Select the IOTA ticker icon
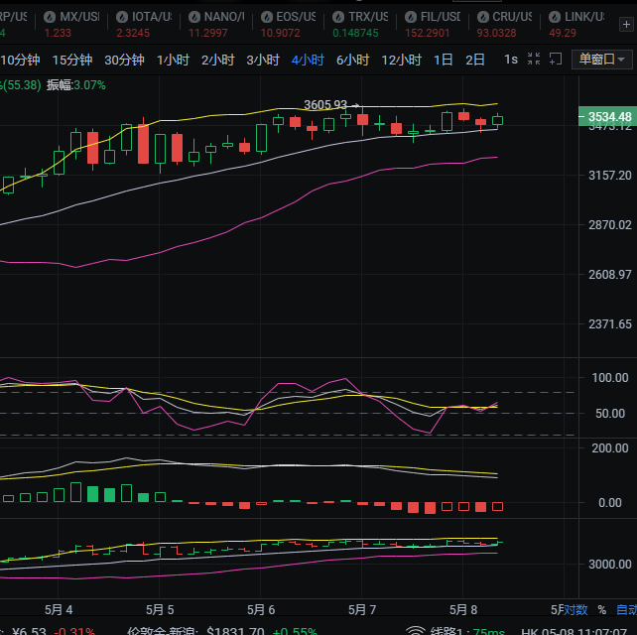 click(x=122, y=17)
